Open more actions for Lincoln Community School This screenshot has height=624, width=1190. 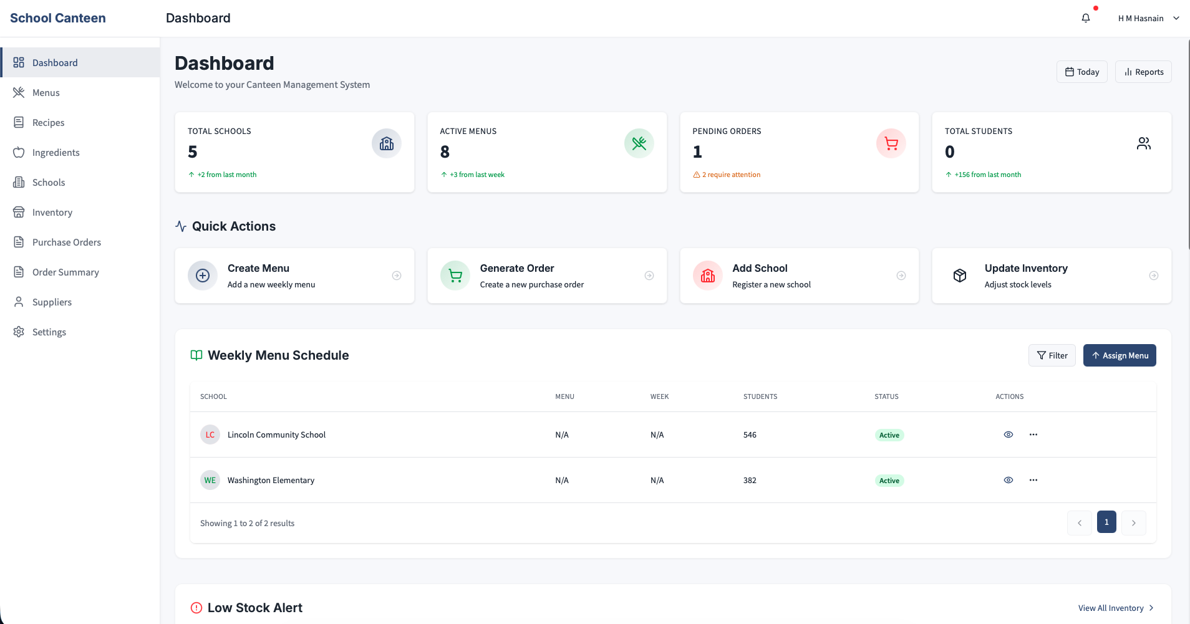click(1033, 434)
